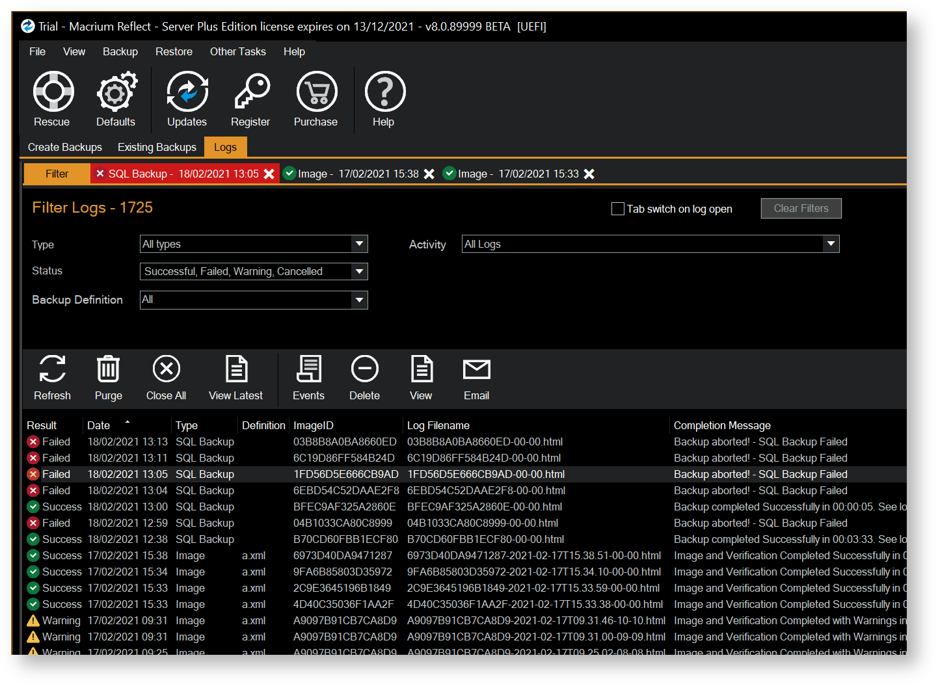938x686 pixels.
Task: Click the Clear Filters button
Action: coord(801,208)
